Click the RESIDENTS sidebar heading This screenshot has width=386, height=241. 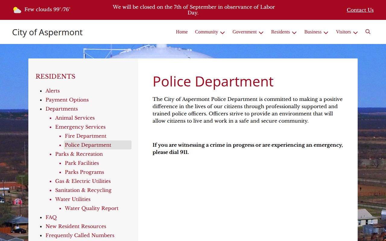(x=55, y=77)
